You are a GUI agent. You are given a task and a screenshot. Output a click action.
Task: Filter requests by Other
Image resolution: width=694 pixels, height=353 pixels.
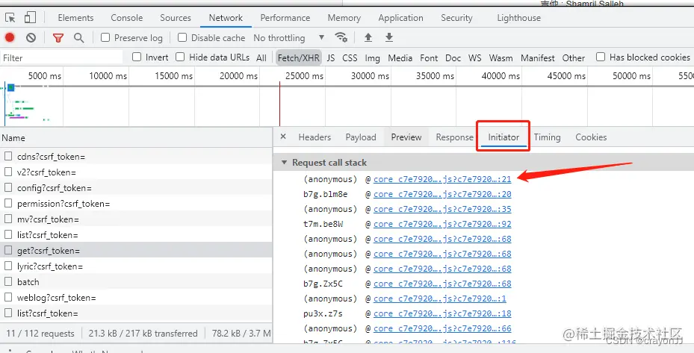point(574,57)
